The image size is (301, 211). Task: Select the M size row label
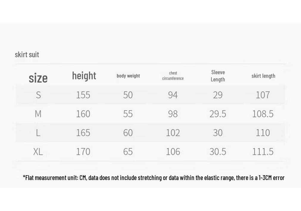[x=38, y=114]
